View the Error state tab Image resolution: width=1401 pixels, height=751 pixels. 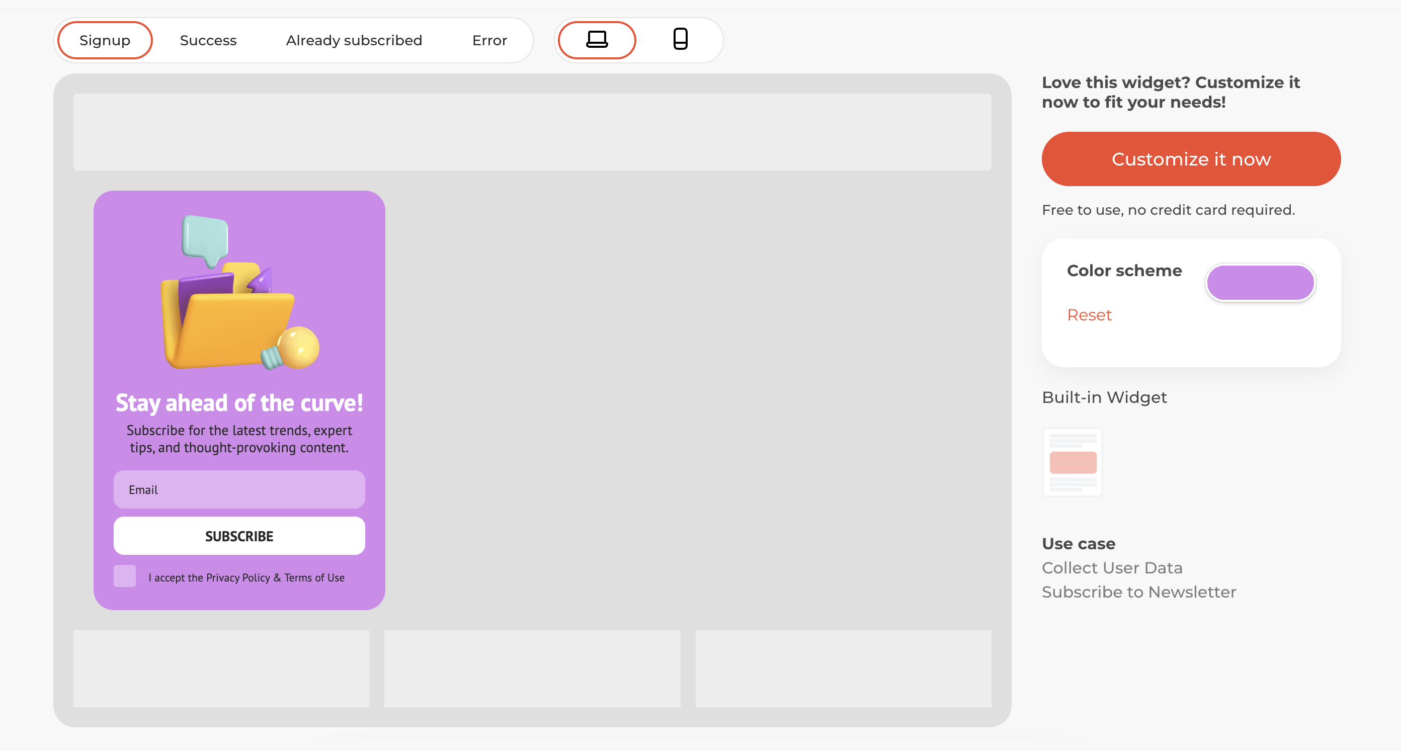click(x=489, y=40)
